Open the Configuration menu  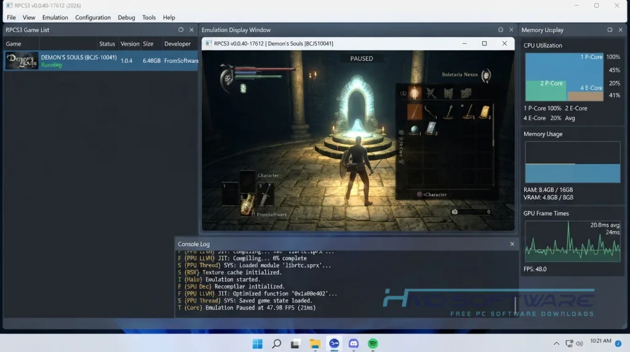coord(93,17)
